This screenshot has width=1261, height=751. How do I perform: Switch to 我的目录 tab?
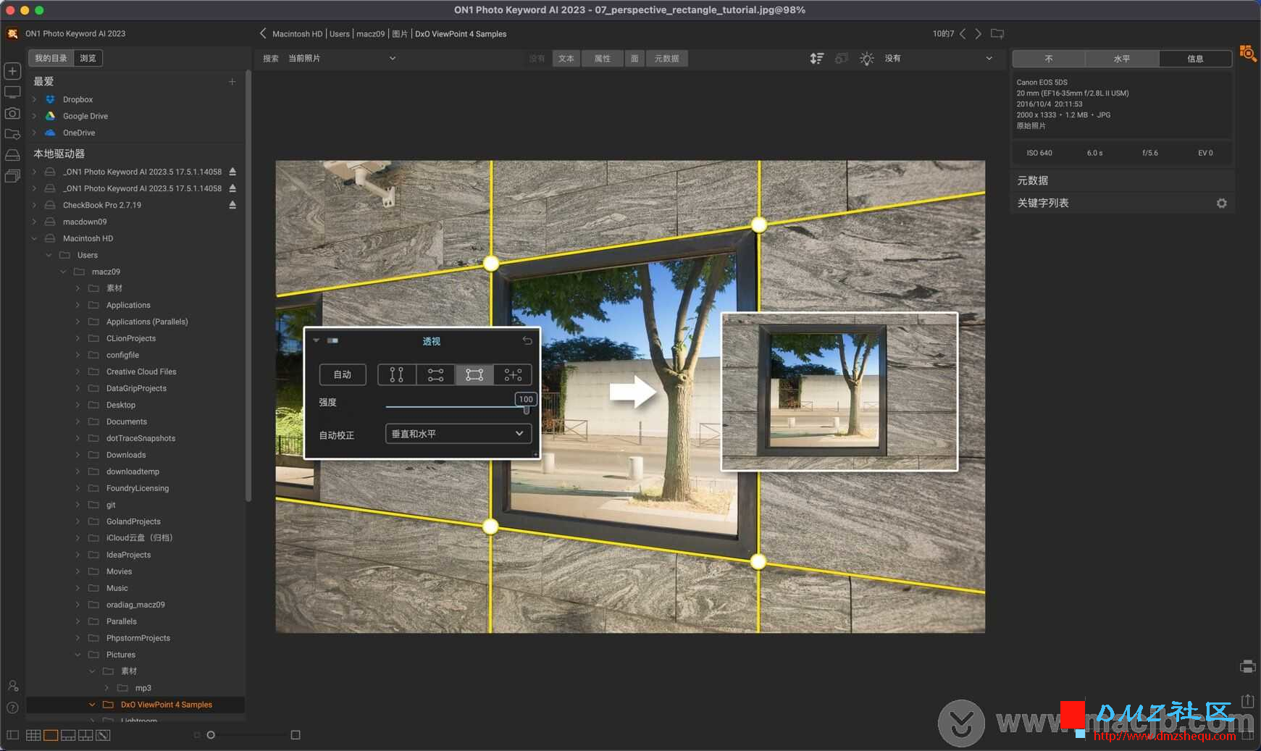point(51,58)
